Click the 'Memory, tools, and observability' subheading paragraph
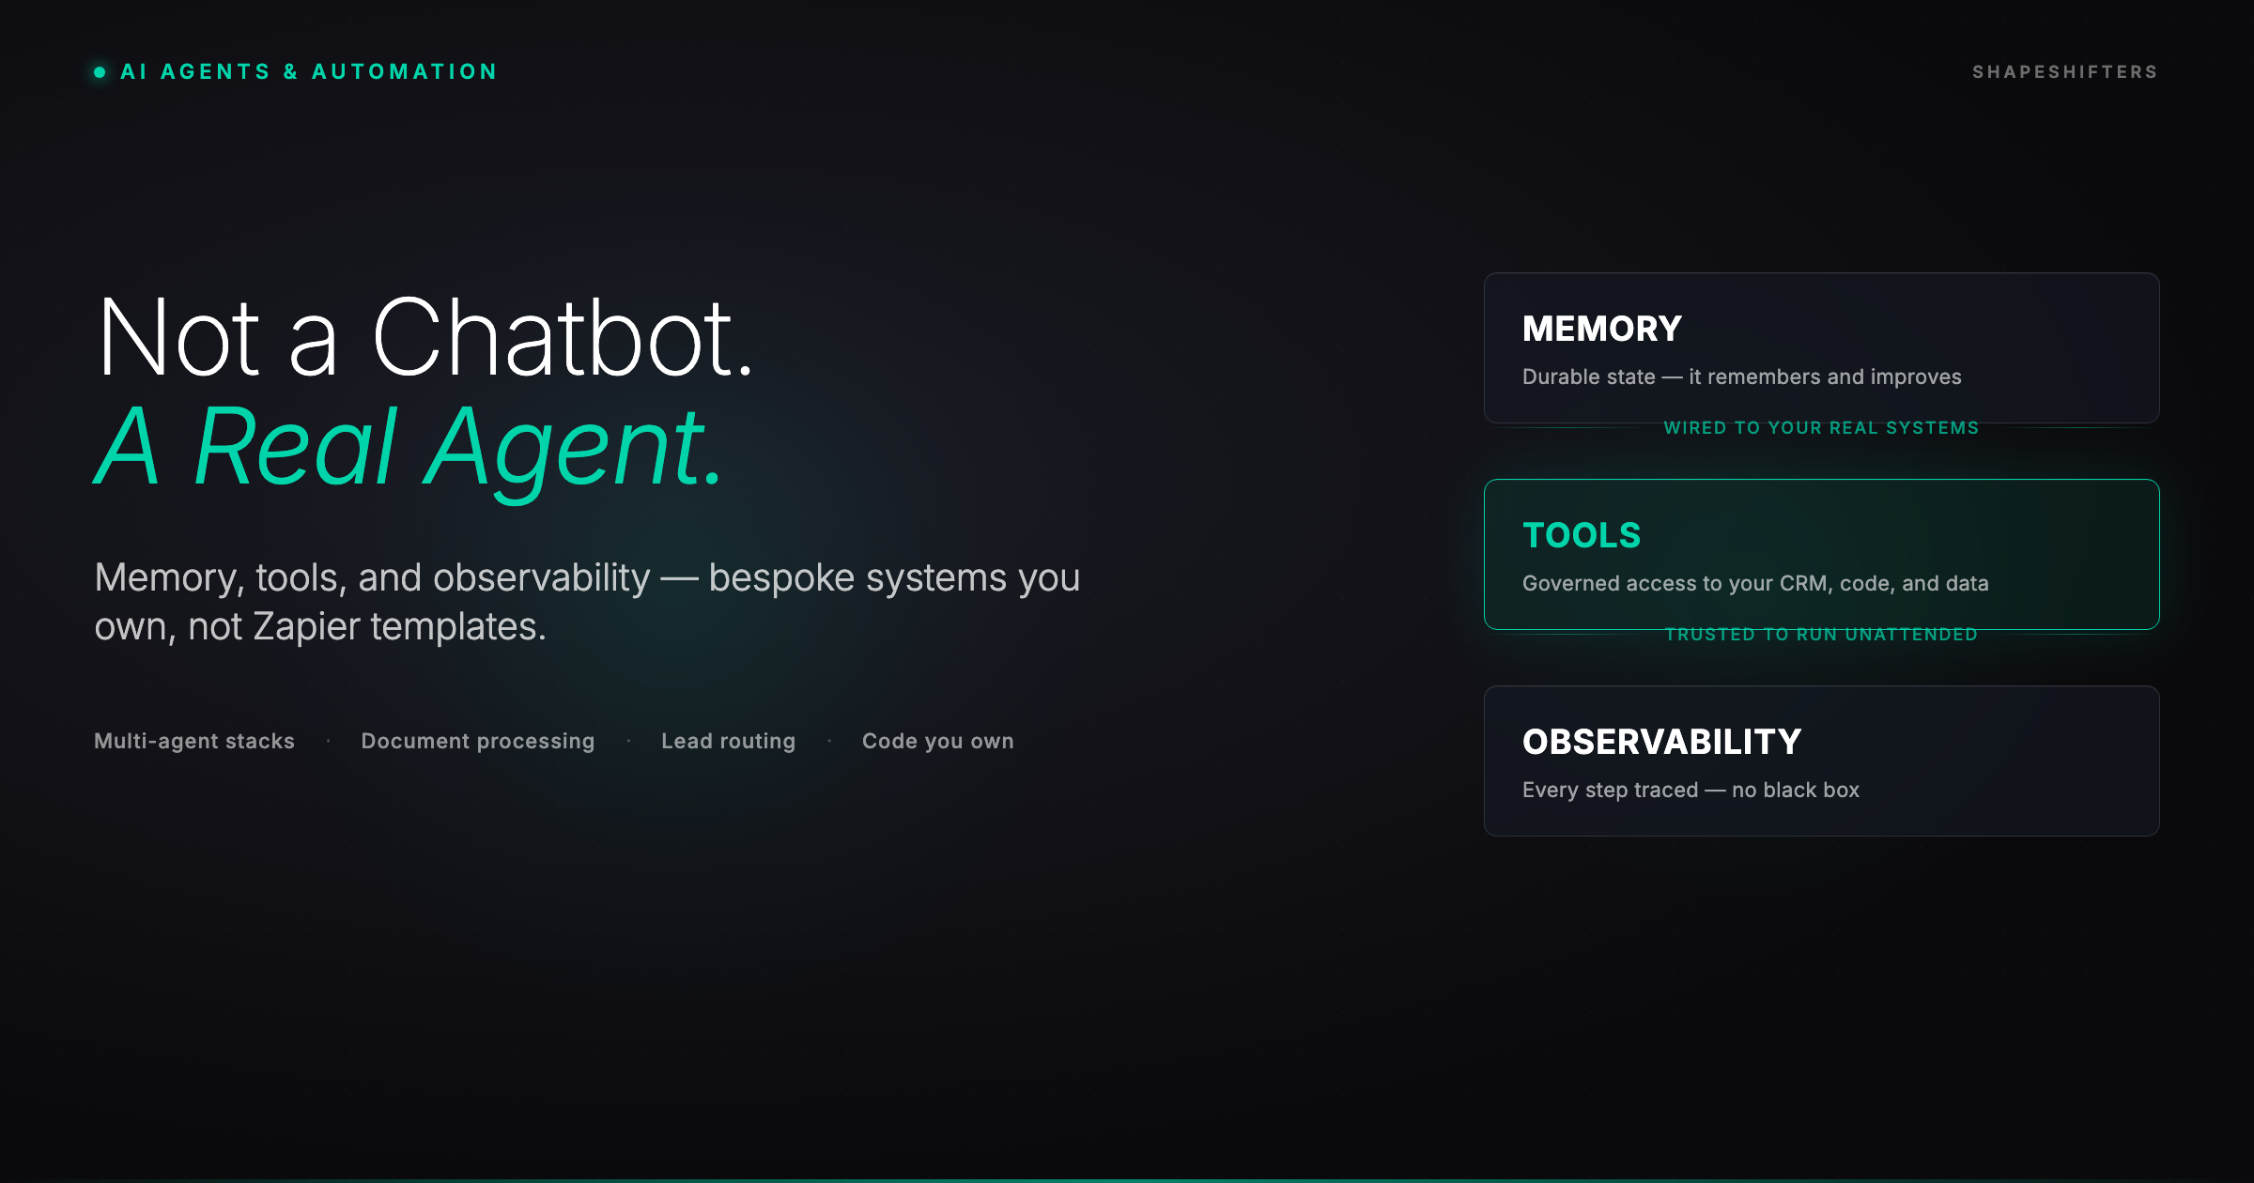The width and height of the screenshot is (2254, 1183). 587,602
